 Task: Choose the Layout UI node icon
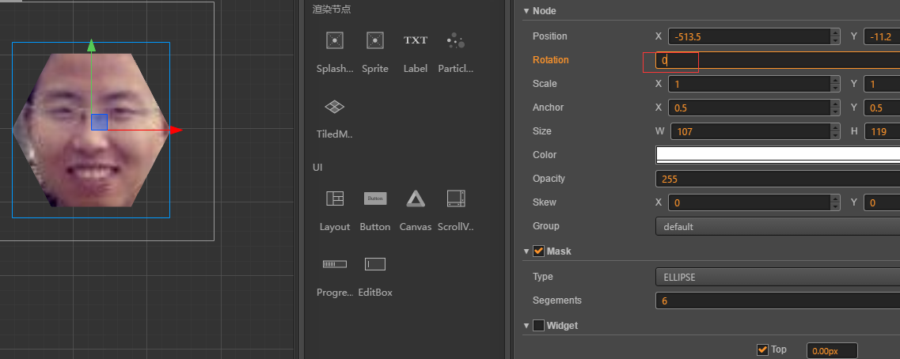[x=335, y=198]
